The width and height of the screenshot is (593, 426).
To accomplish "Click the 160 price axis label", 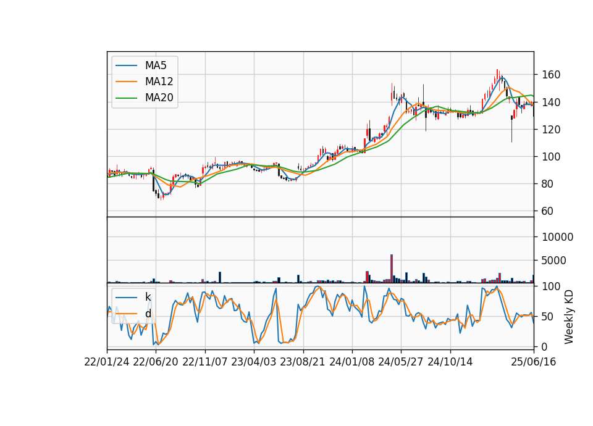I will 551,75.
